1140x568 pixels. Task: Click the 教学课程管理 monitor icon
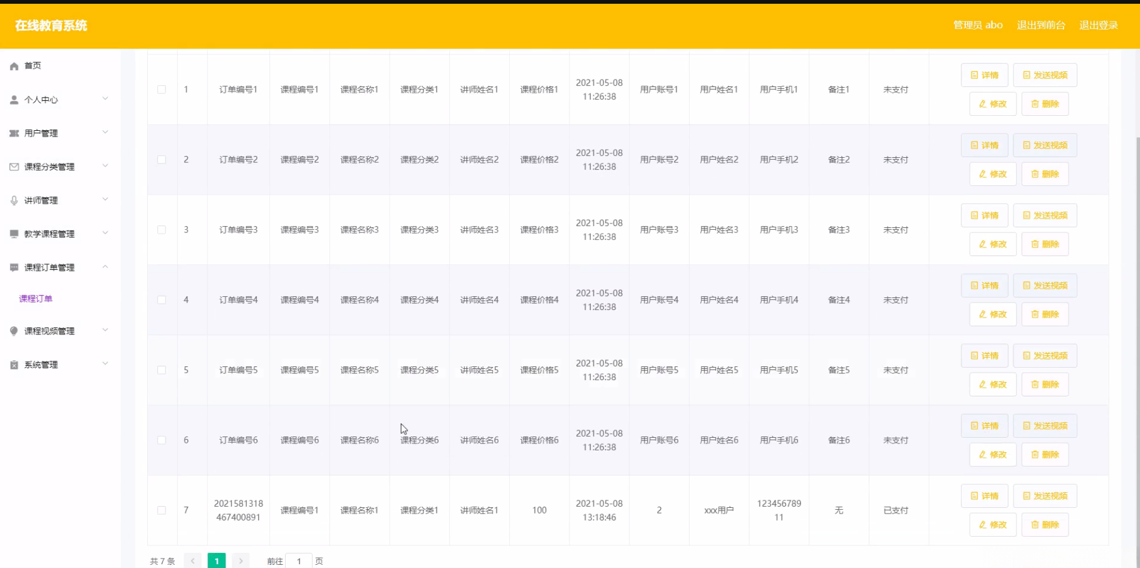point(14,234)
